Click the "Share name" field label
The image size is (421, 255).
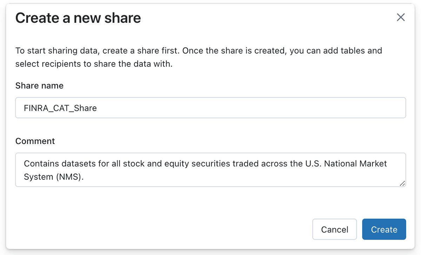pos(39,86)
